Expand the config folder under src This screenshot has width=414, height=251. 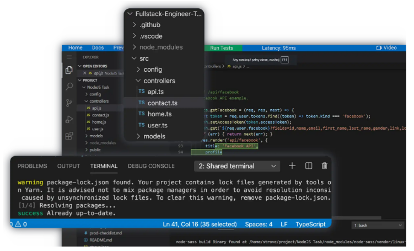point(138,70)
